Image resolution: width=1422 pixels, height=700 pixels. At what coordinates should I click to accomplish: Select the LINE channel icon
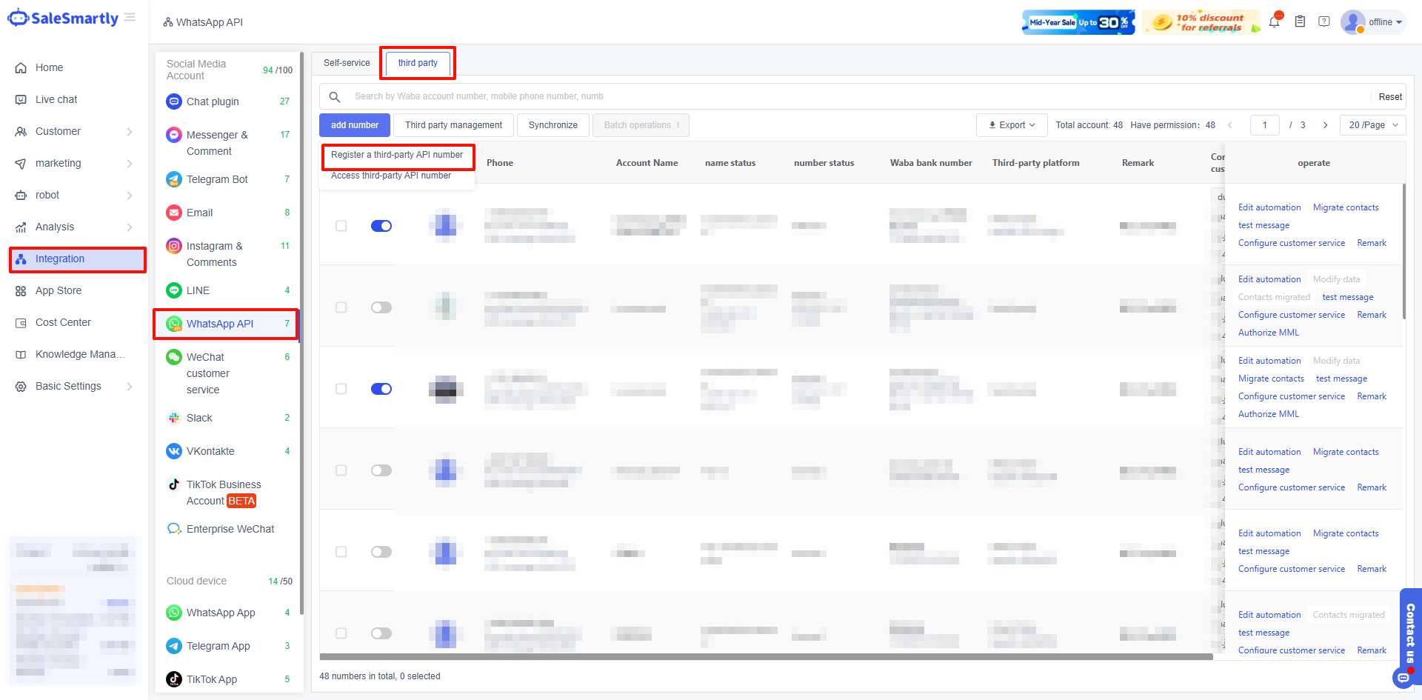click(174, 290)
